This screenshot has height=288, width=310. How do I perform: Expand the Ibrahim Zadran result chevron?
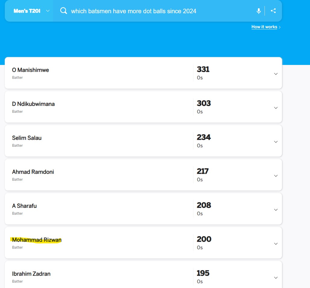click(x=276, y=277)
